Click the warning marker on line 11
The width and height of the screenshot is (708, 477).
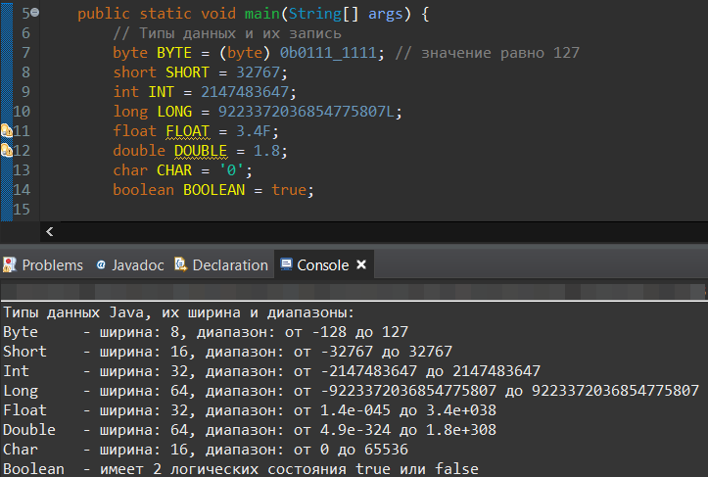6,131
